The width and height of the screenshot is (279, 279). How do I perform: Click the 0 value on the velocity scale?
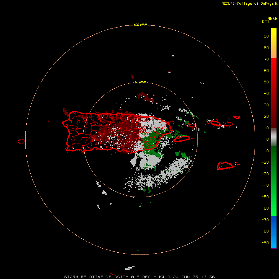(268, 139)
